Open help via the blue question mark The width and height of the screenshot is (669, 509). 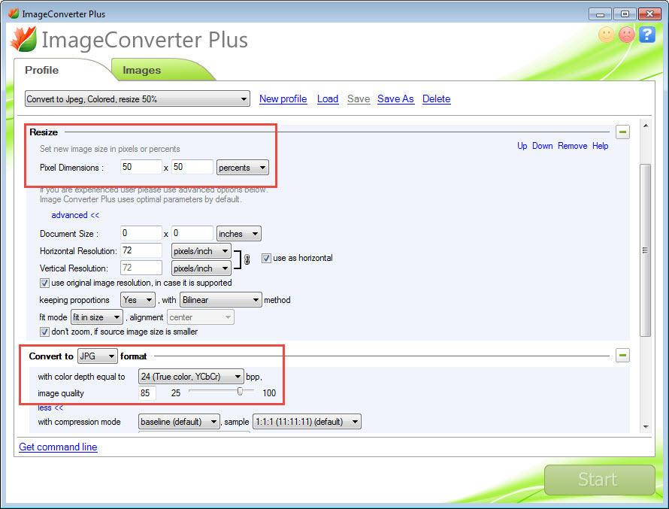tap(646, 35)
